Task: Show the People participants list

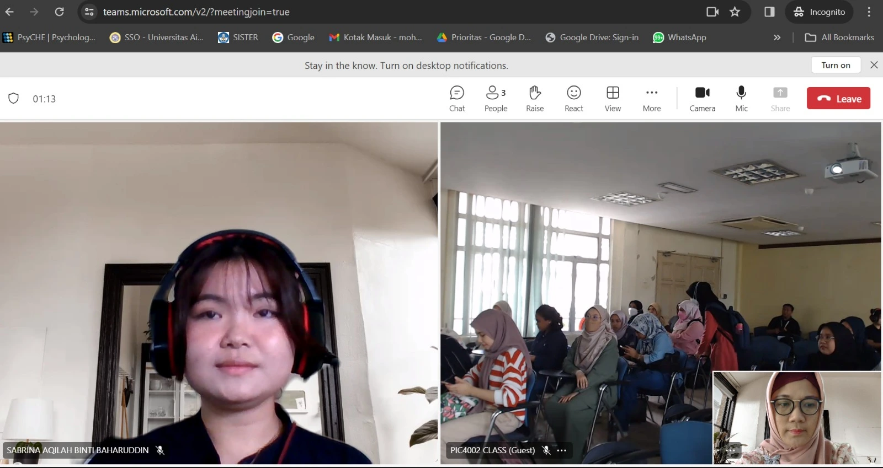Action: click(x=496, y=99)
